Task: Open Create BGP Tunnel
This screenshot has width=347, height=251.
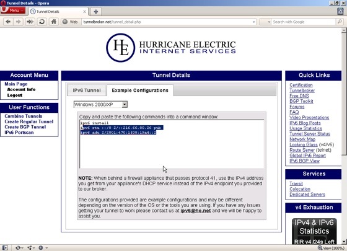Action: 25,127
